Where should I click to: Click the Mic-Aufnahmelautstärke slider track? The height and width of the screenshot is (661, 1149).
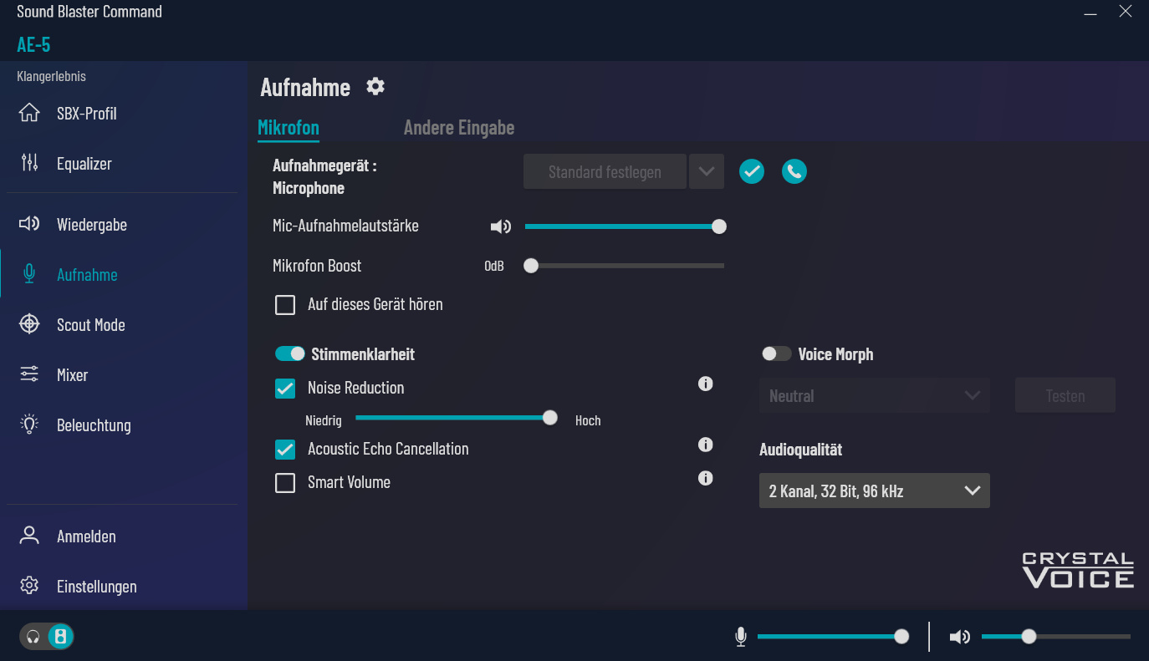[x=625, y=226]
